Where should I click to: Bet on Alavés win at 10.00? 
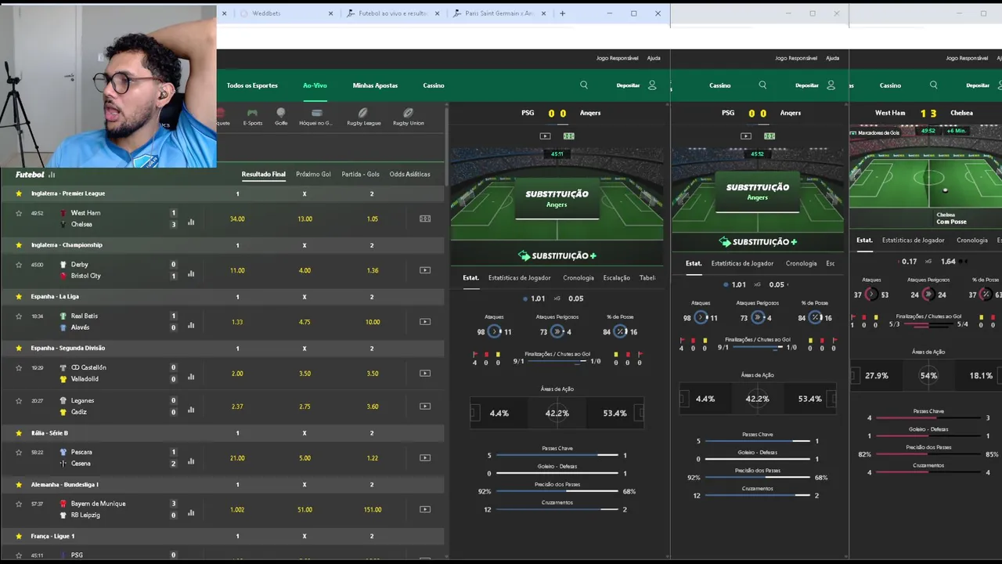click(373, 322)
